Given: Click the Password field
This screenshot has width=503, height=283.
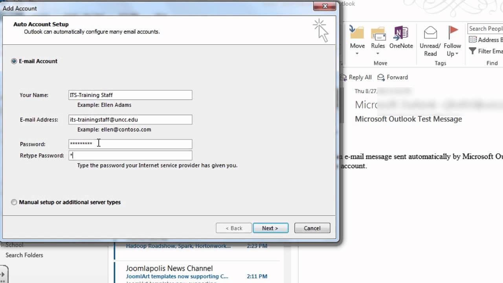Looking at the screenshot, I should [130, 144].
